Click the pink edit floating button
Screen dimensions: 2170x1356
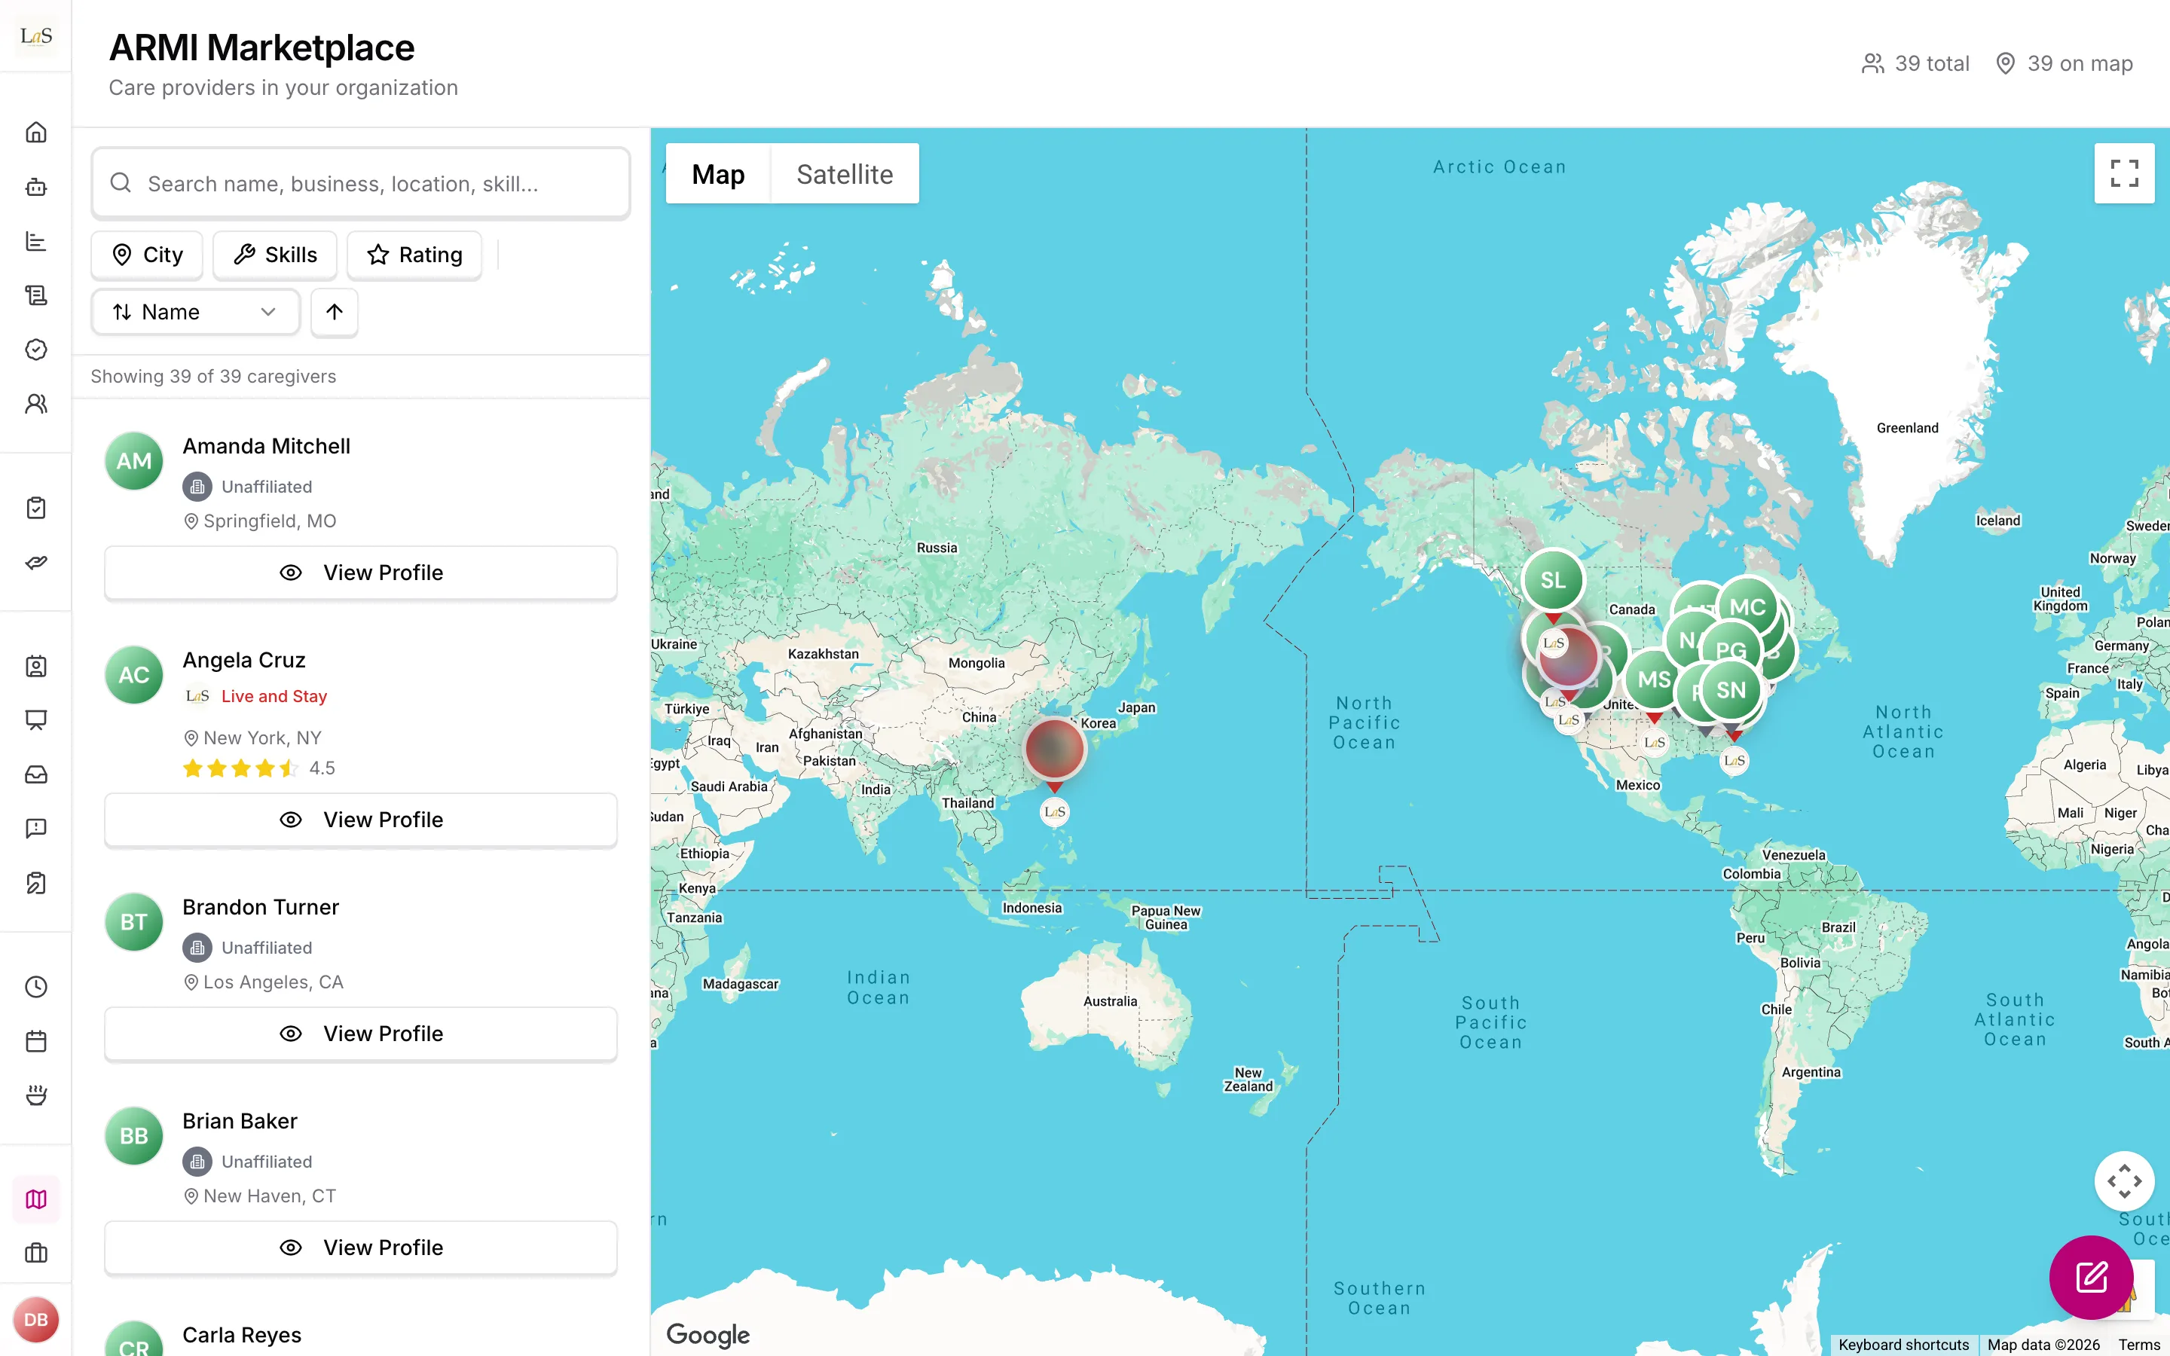[2090, 1277]
